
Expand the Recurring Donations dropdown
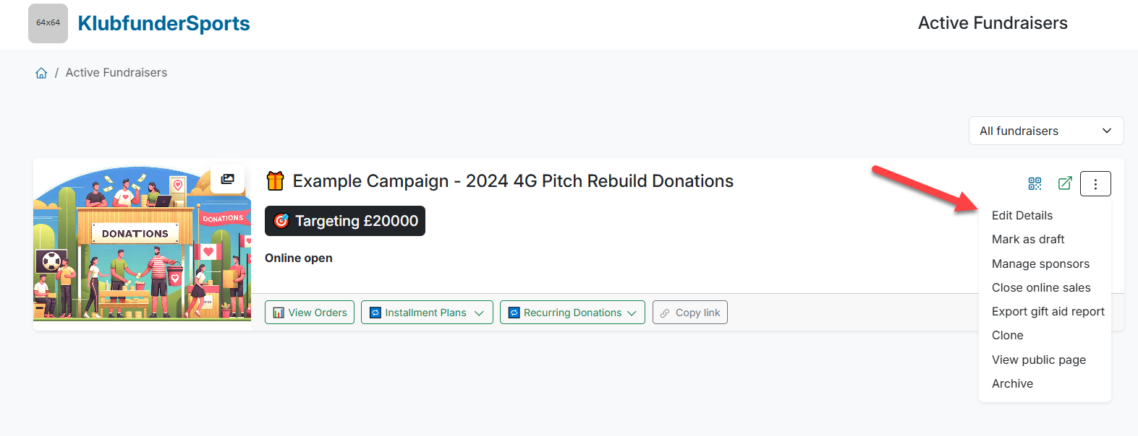point(572,313)
